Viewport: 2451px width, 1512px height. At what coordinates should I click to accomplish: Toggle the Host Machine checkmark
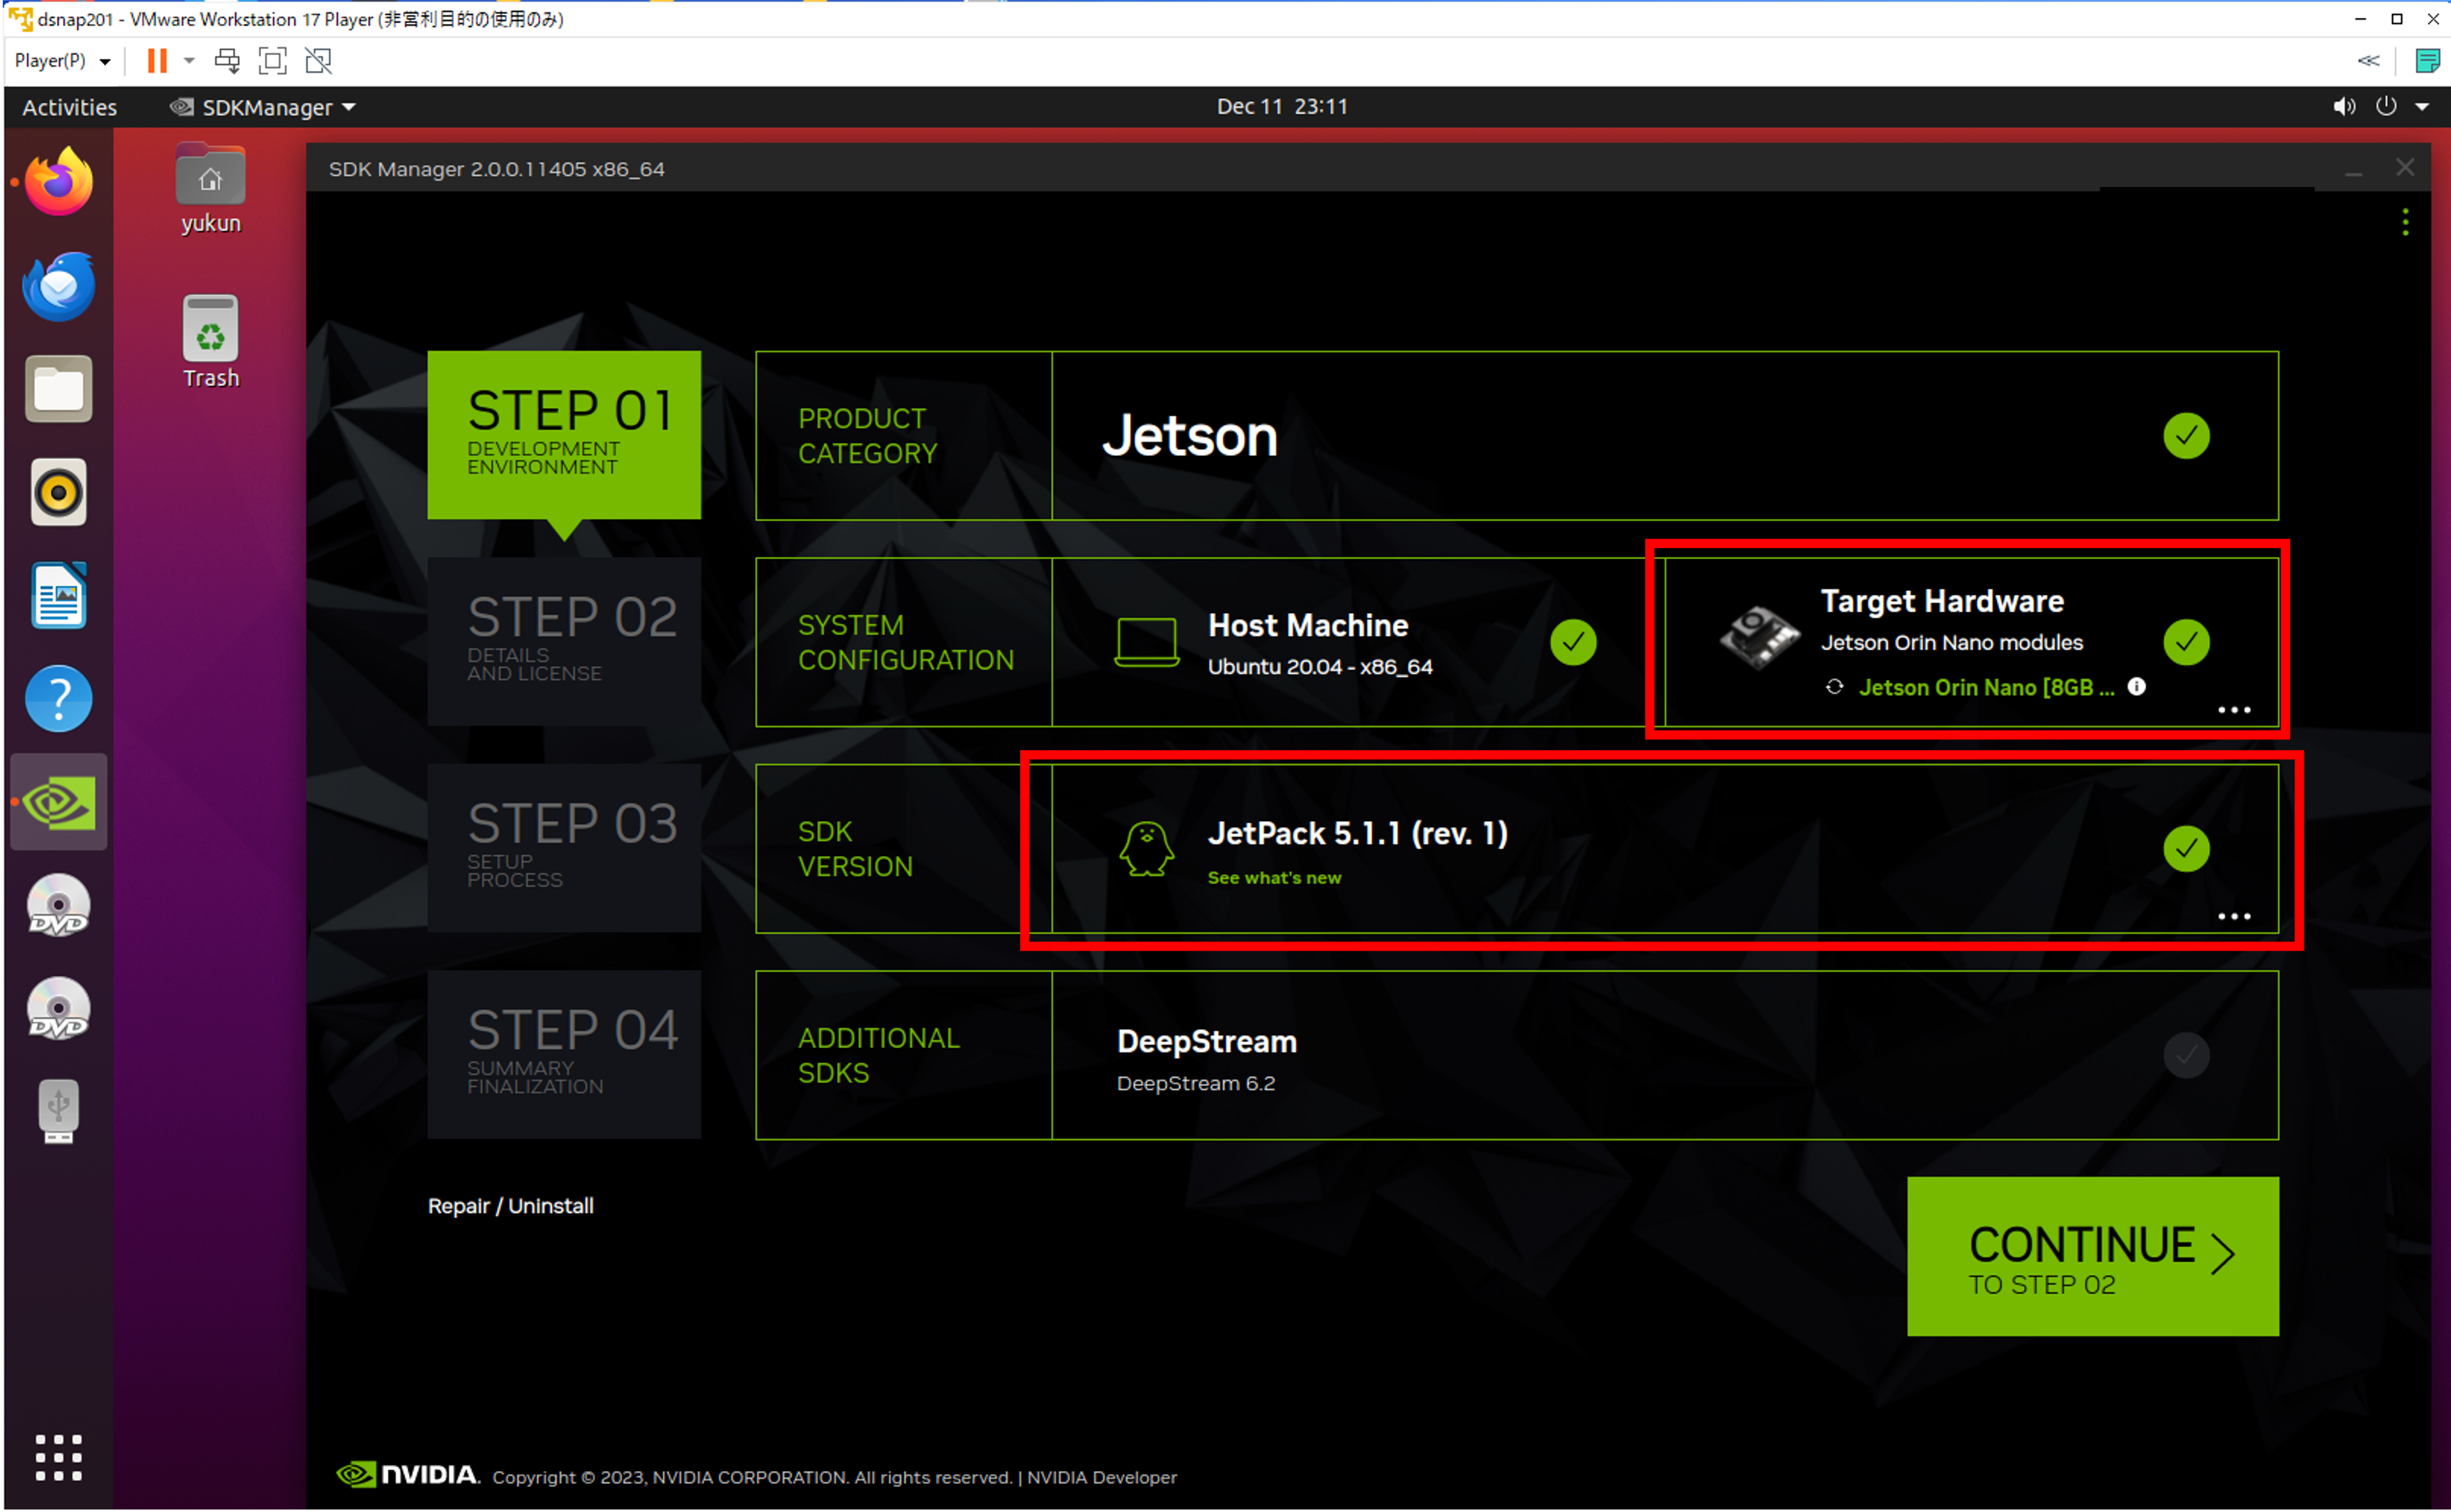(x=1573, y=642)
